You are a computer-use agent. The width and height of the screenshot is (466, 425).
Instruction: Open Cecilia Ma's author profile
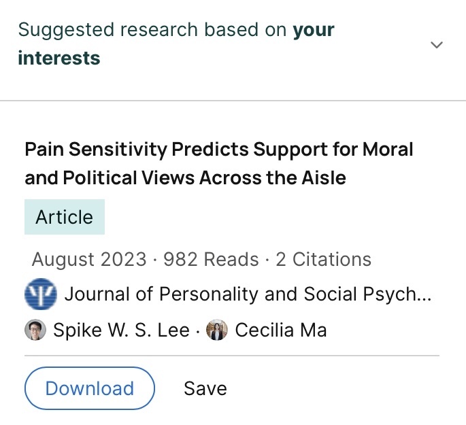281,330
